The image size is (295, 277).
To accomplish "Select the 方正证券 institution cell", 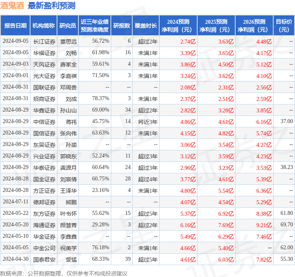I will (x=44, y=191).
